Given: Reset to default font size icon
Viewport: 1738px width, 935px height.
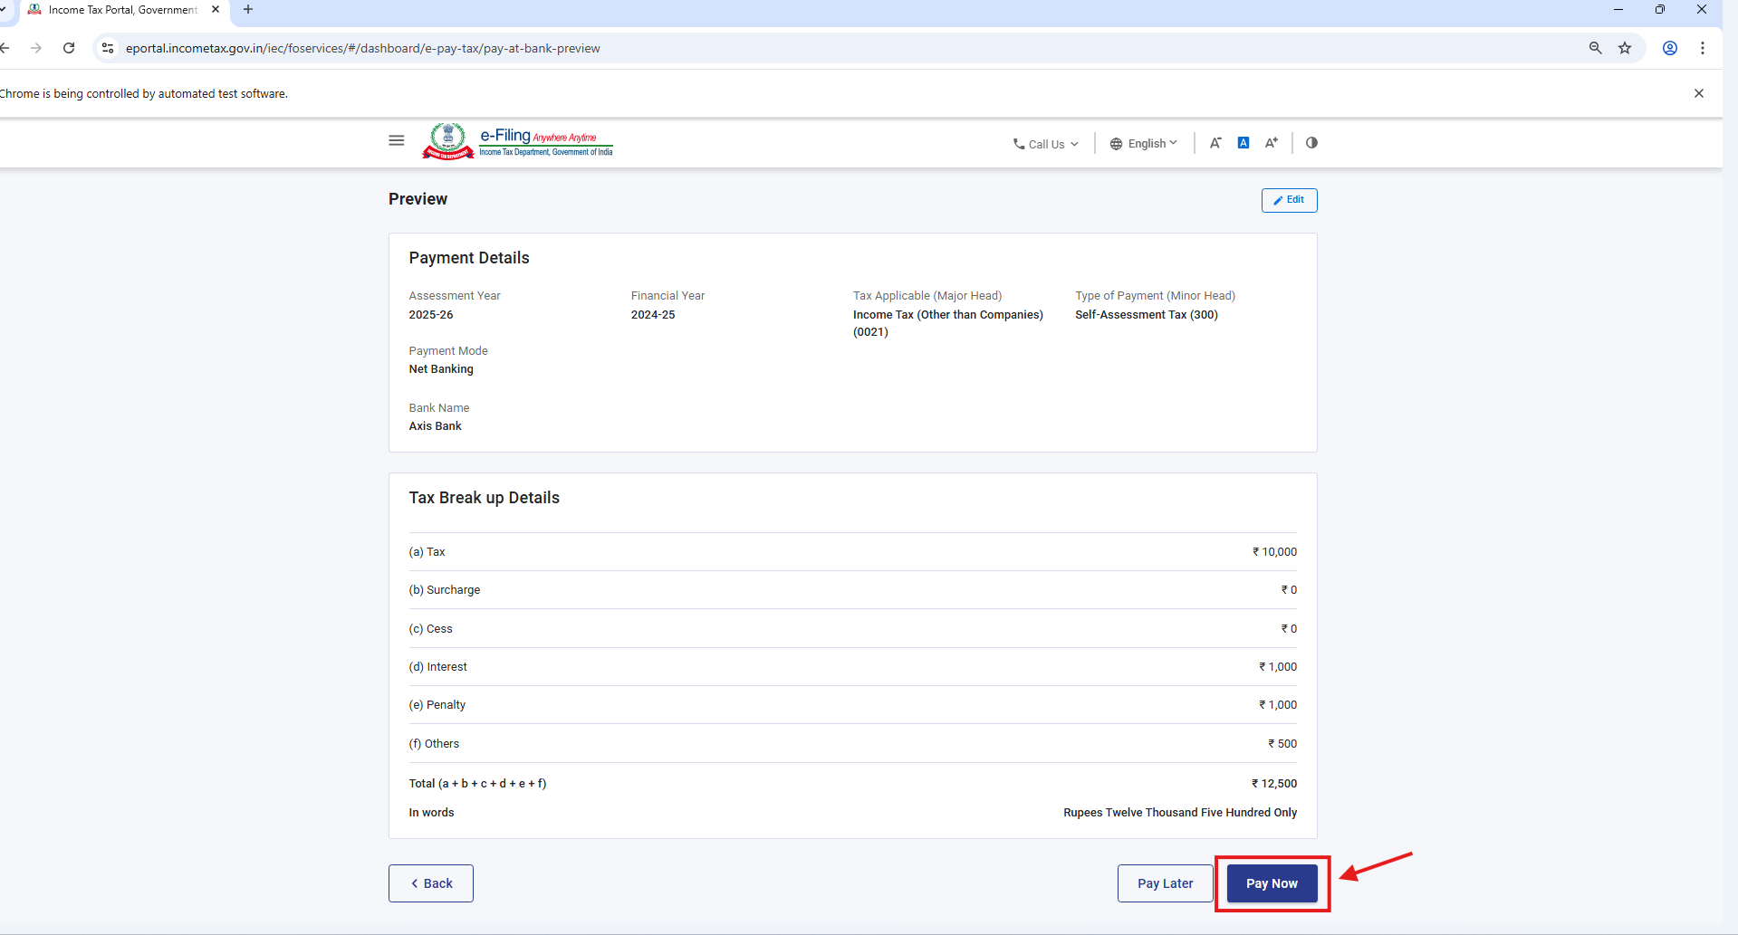Looking at the screenshot, I should tap(1243, 143).
